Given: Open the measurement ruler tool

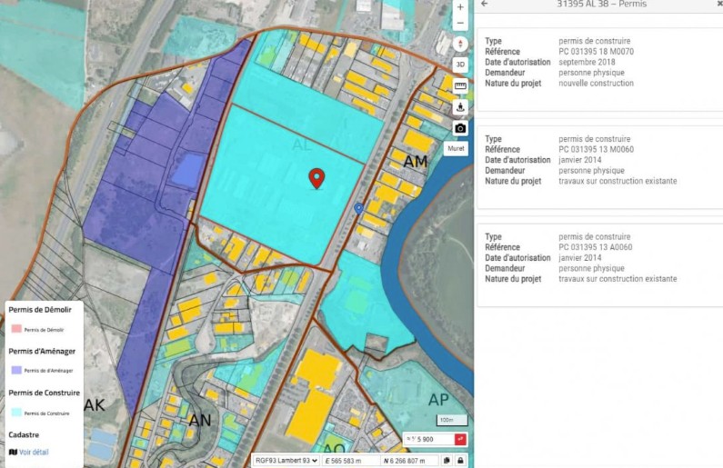Looking at the screenshot, I should coord(460,86).
